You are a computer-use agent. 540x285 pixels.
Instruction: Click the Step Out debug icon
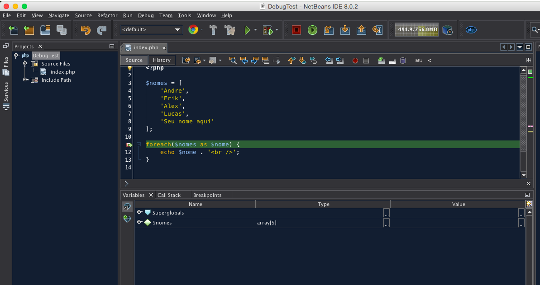pyautogui.click(x=361, y=30)
